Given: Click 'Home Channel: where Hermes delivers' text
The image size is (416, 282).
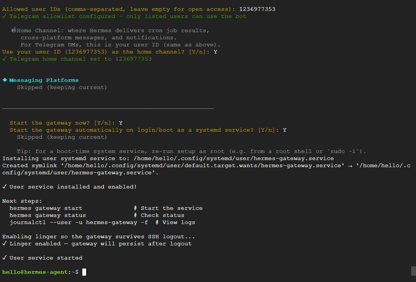Looking at the screenshot, I should [x=113, y=31].
